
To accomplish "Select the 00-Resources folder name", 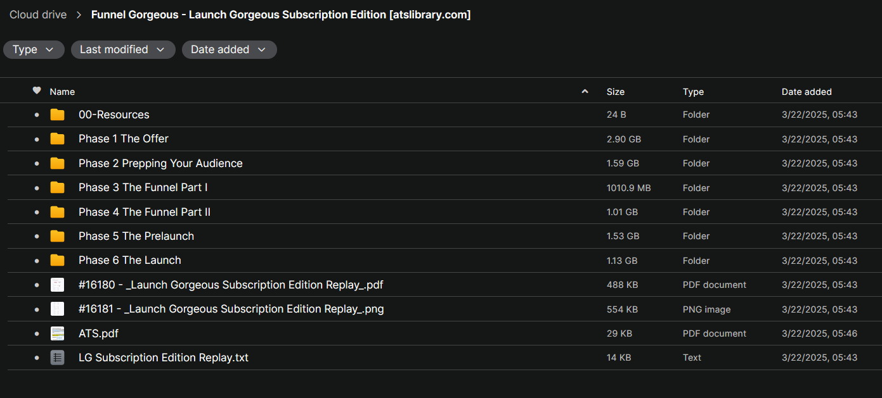I will tap(114, 115).
